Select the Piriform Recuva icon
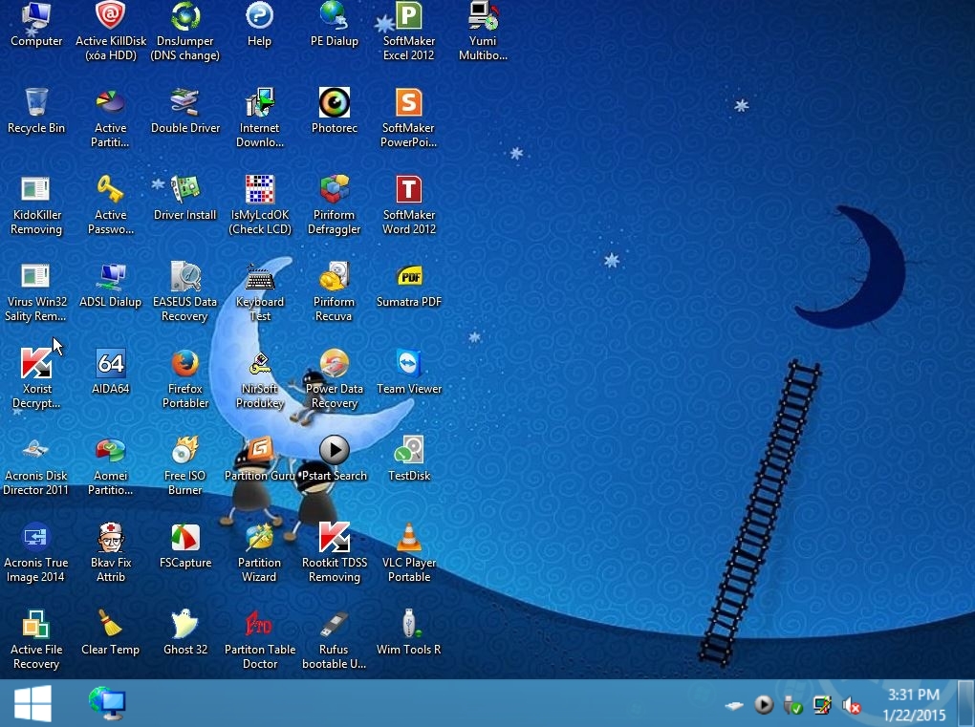 (334, 277)
